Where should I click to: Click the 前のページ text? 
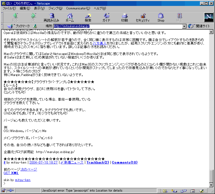tap(12, 169)
